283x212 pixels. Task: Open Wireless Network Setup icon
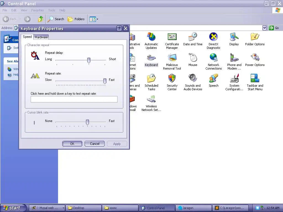coord(151,103)
